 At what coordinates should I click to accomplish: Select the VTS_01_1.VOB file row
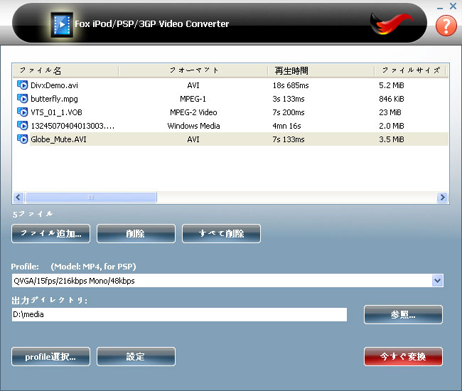pos(231,112)
